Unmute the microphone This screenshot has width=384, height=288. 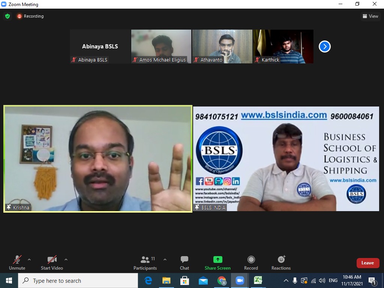click(x=17, y=263)
